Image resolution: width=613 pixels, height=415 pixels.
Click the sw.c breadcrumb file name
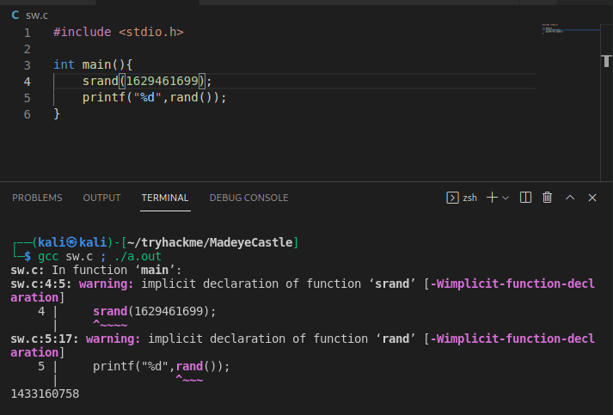(x=35, y=15)
